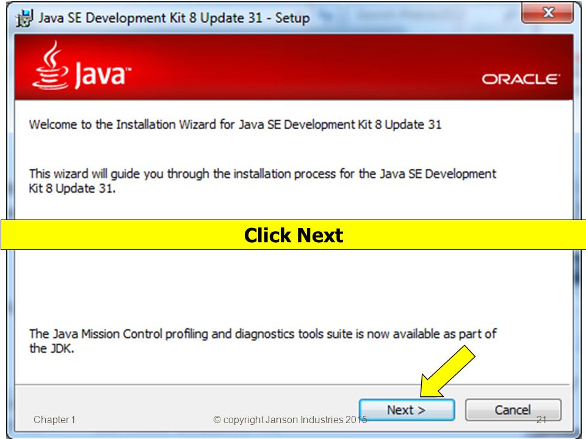Click the copyright Janson Industries 2015 text
The height and width of the screenshot is (439, 586).
(x=291, y=419)
